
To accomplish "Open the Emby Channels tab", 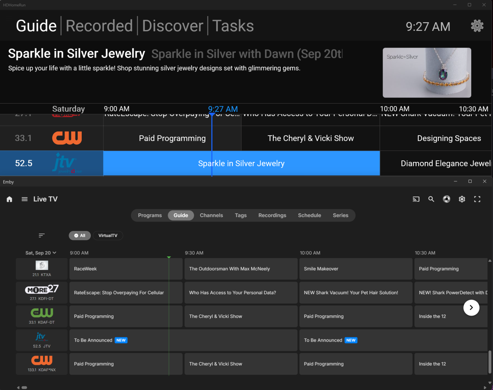I will coord(212,215).
